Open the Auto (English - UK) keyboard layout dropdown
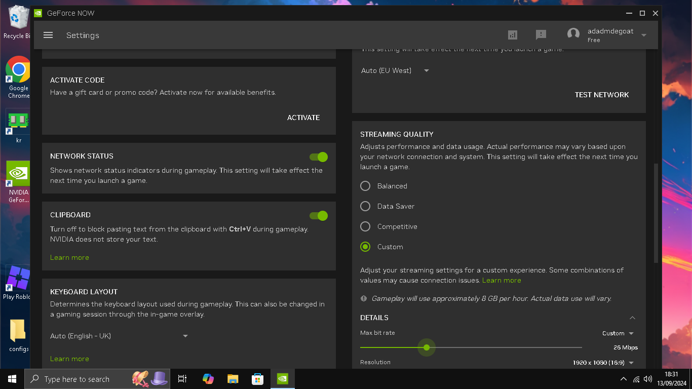 pyautogui.click(x=119, y=336)
